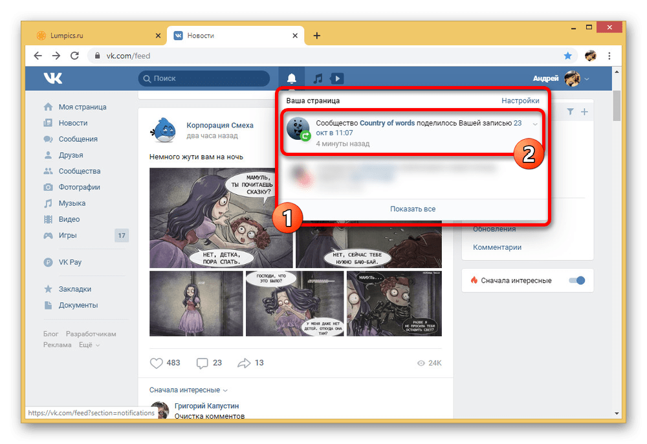Like the post with heart icon
647x444 pixels.
(156, 363)
